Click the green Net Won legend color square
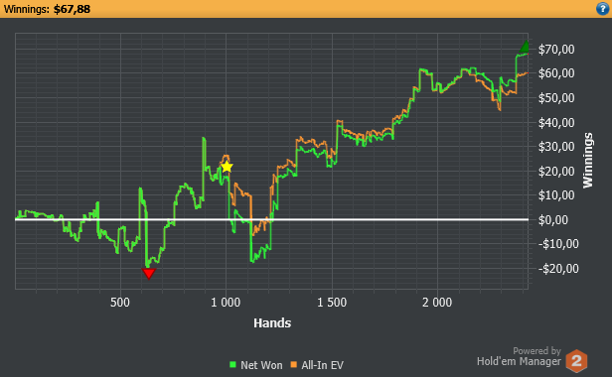 pos(233,364)
